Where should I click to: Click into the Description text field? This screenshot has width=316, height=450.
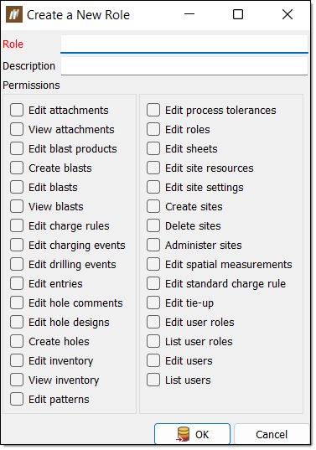[184, 66]
